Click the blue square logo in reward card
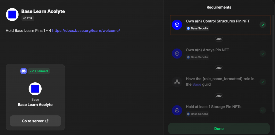The width and height of the screenshot is (275, 135). tap(35, 89)
